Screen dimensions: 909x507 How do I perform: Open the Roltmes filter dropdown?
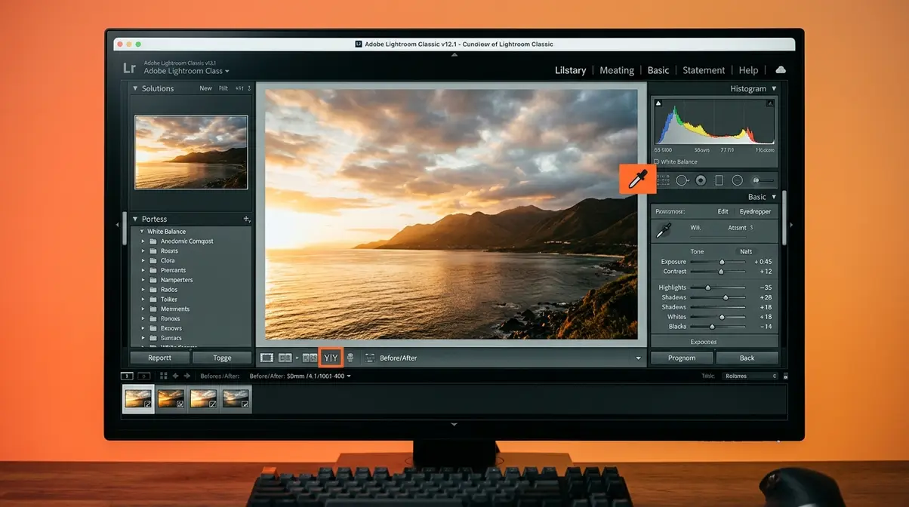pos(750,376)
